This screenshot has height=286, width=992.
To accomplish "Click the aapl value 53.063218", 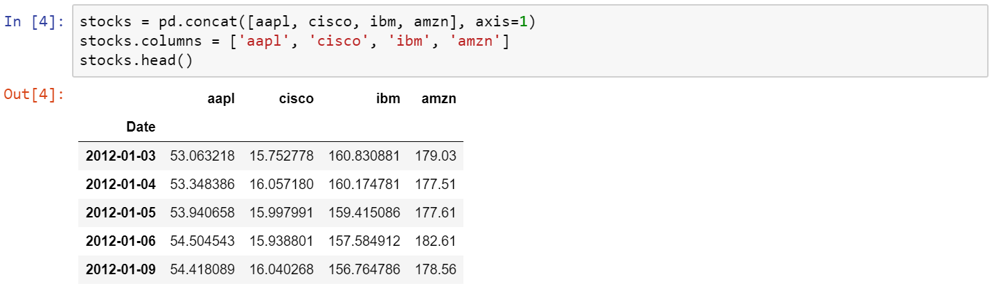I will pos(202,156).
